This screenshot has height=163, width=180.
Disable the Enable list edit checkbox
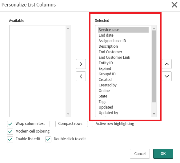pos(10,139)
